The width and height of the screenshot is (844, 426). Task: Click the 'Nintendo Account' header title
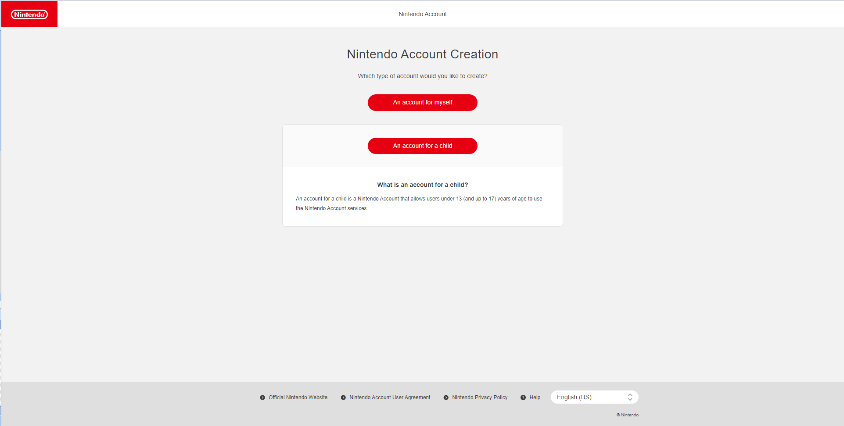423,14
